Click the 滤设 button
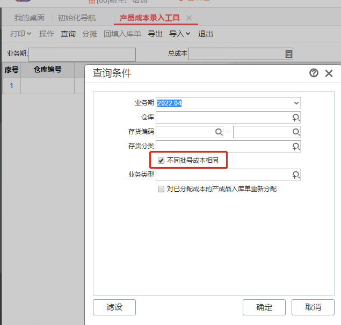341x325 pixels. 114,307
